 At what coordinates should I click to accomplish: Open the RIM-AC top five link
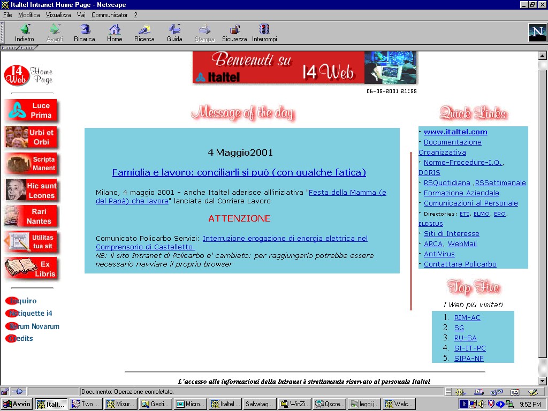(x=467, y=318)
